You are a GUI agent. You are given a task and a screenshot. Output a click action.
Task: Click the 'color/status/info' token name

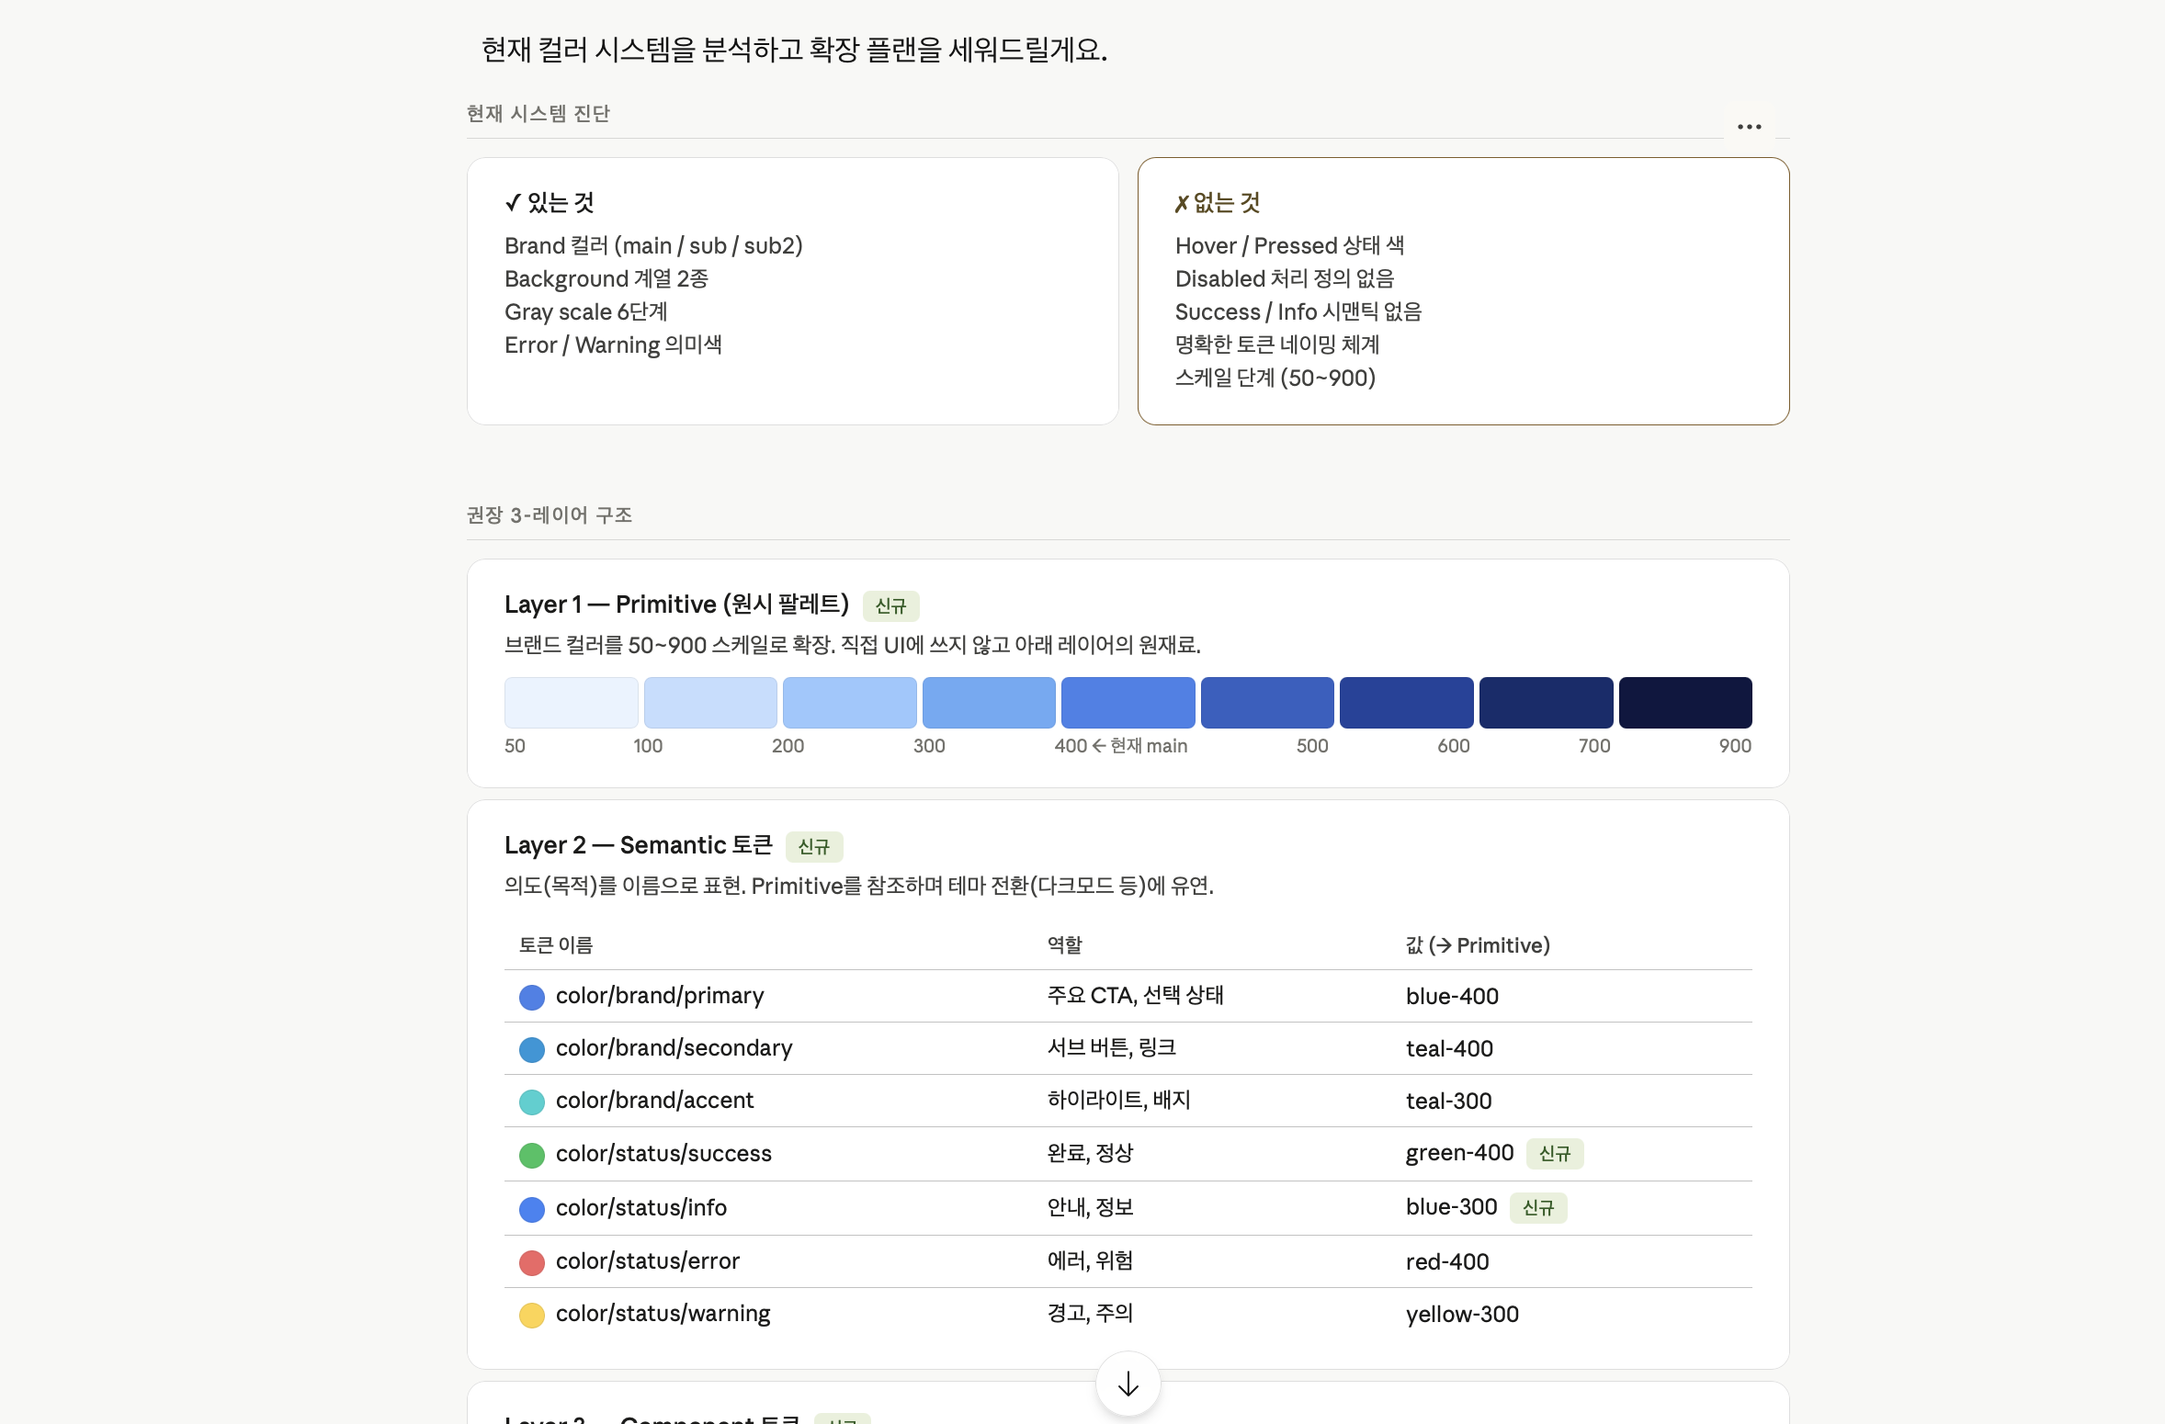point(641,1208)
